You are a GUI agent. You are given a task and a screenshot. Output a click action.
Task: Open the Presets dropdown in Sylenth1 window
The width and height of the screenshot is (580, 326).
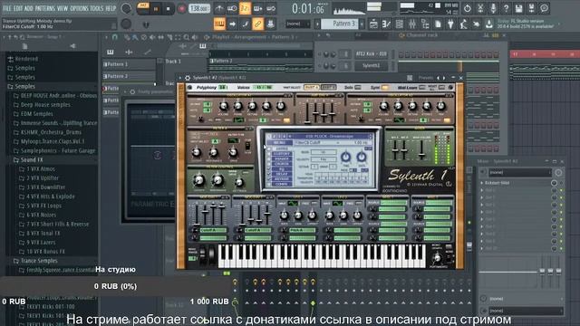(425, 78)
